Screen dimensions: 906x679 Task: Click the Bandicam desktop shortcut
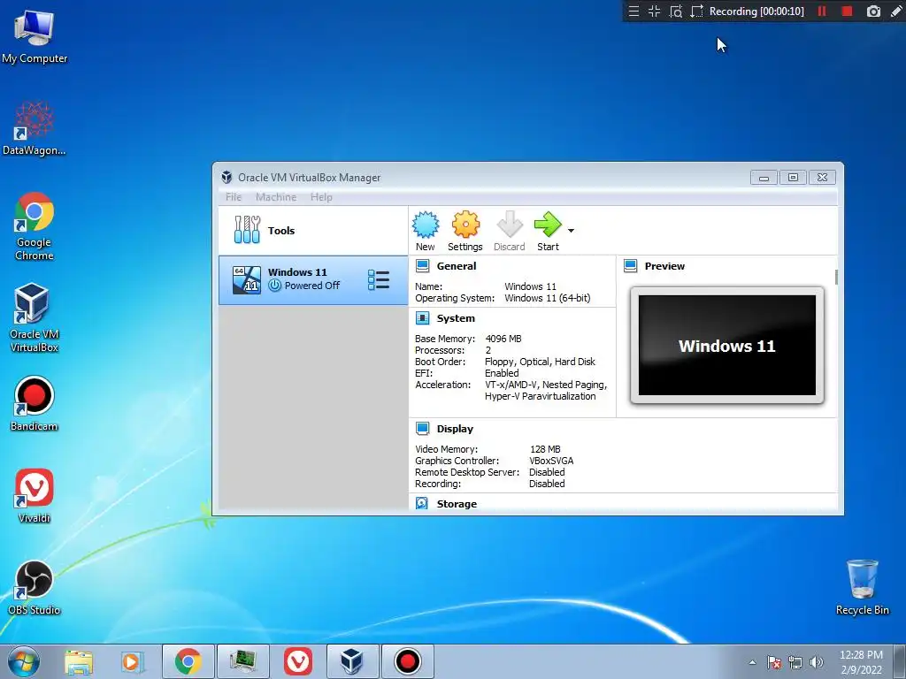35,403
